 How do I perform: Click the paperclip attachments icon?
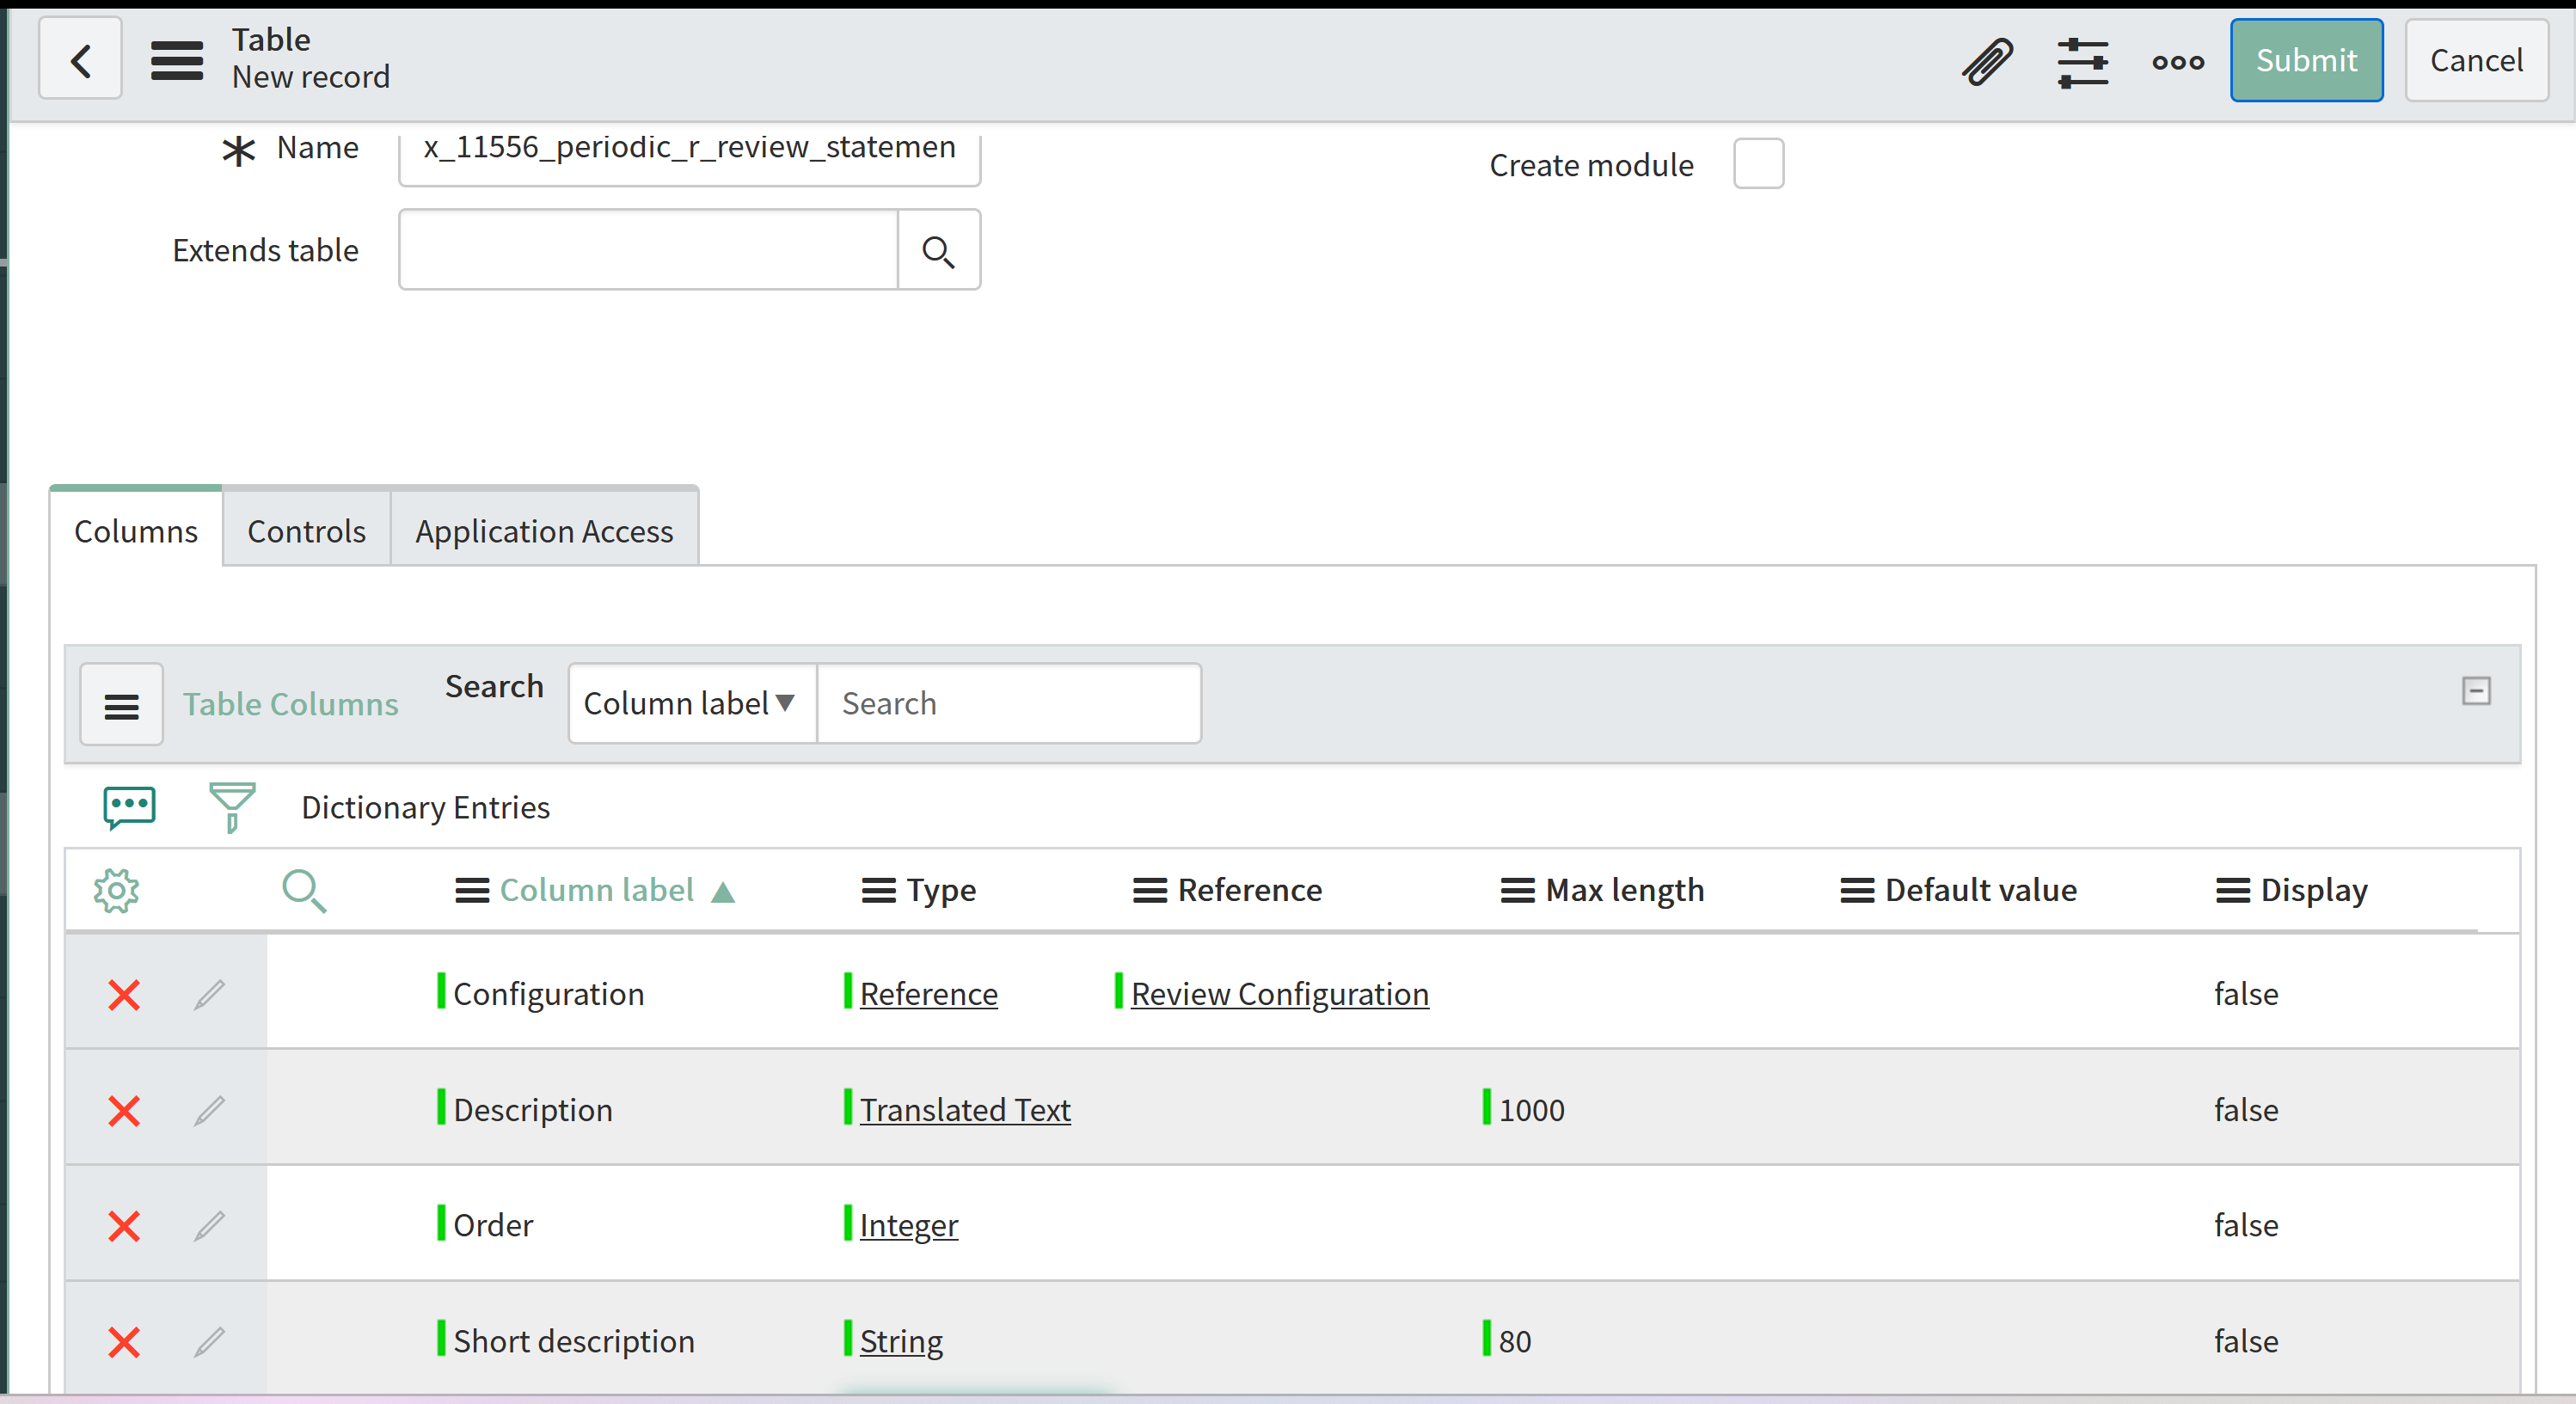pyautogui.click(x=1987, y=62)
